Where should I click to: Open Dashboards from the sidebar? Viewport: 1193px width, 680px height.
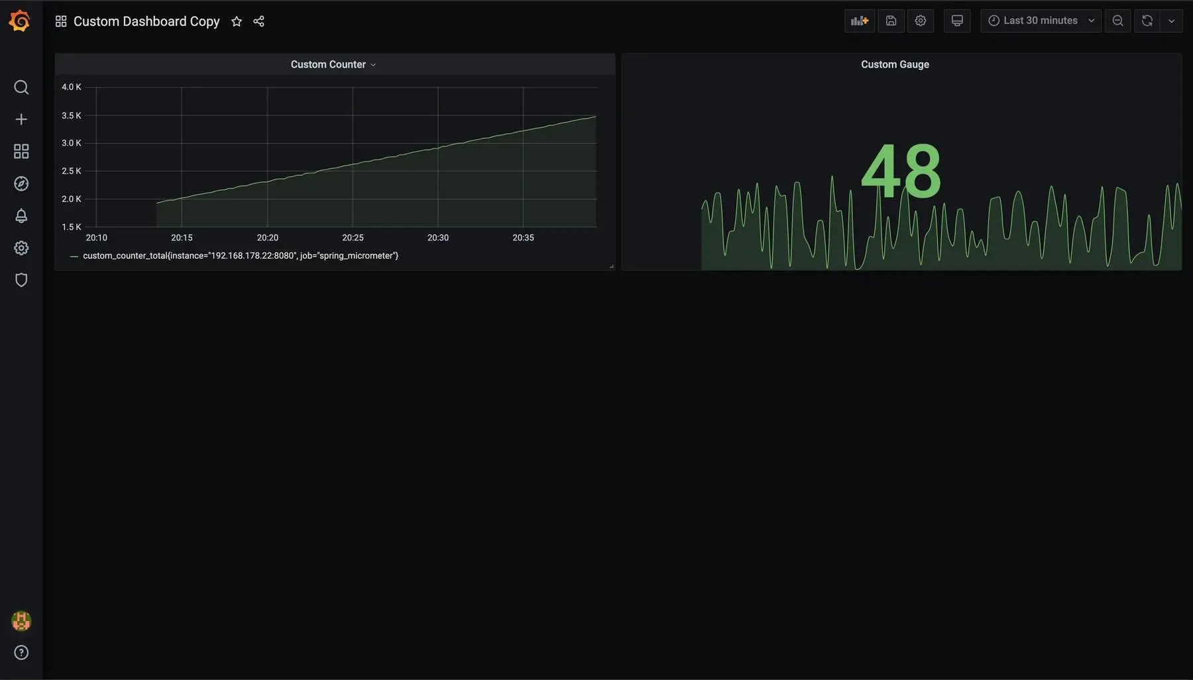[21, 151]
